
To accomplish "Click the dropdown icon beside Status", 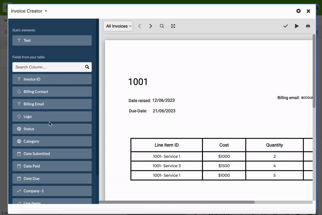I will [x=19, y=129].
